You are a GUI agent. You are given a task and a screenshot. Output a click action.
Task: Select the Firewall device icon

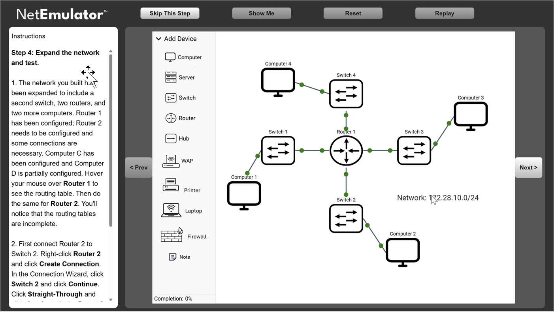coord(171,236)
